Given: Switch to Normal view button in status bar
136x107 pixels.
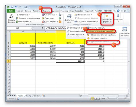Looking at the screenshot, I should click(x=92, y=99).
